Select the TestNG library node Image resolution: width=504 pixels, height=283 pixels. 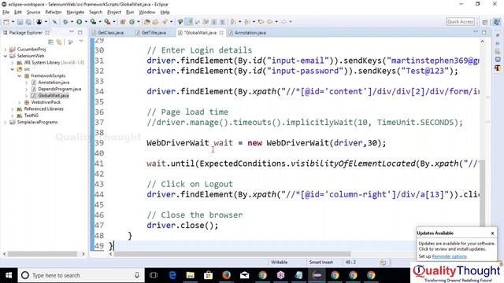(x=31, y=116)
